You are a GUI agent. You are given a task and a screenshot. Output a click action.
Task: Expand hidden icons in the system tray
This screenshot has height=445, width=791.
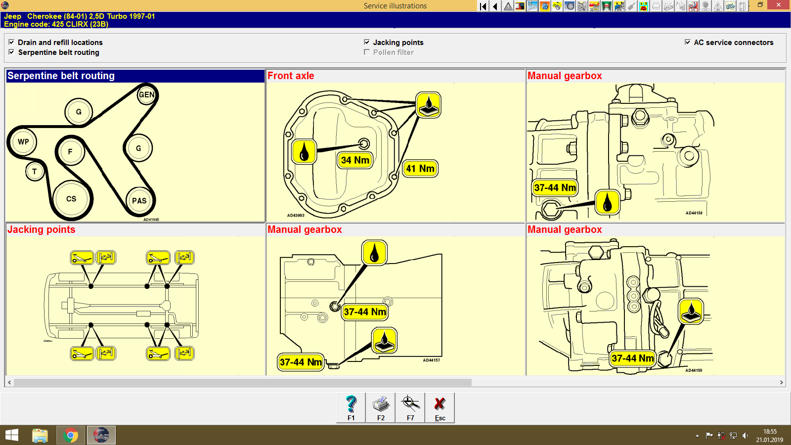coord(698,436)
